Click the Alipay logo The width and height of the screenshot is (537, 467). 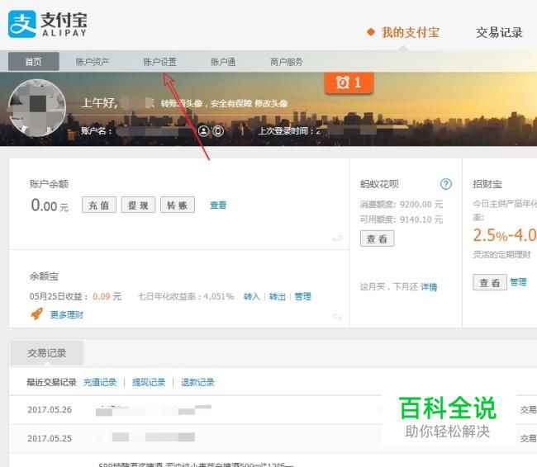pyautogui.click(x=48, y=24)
